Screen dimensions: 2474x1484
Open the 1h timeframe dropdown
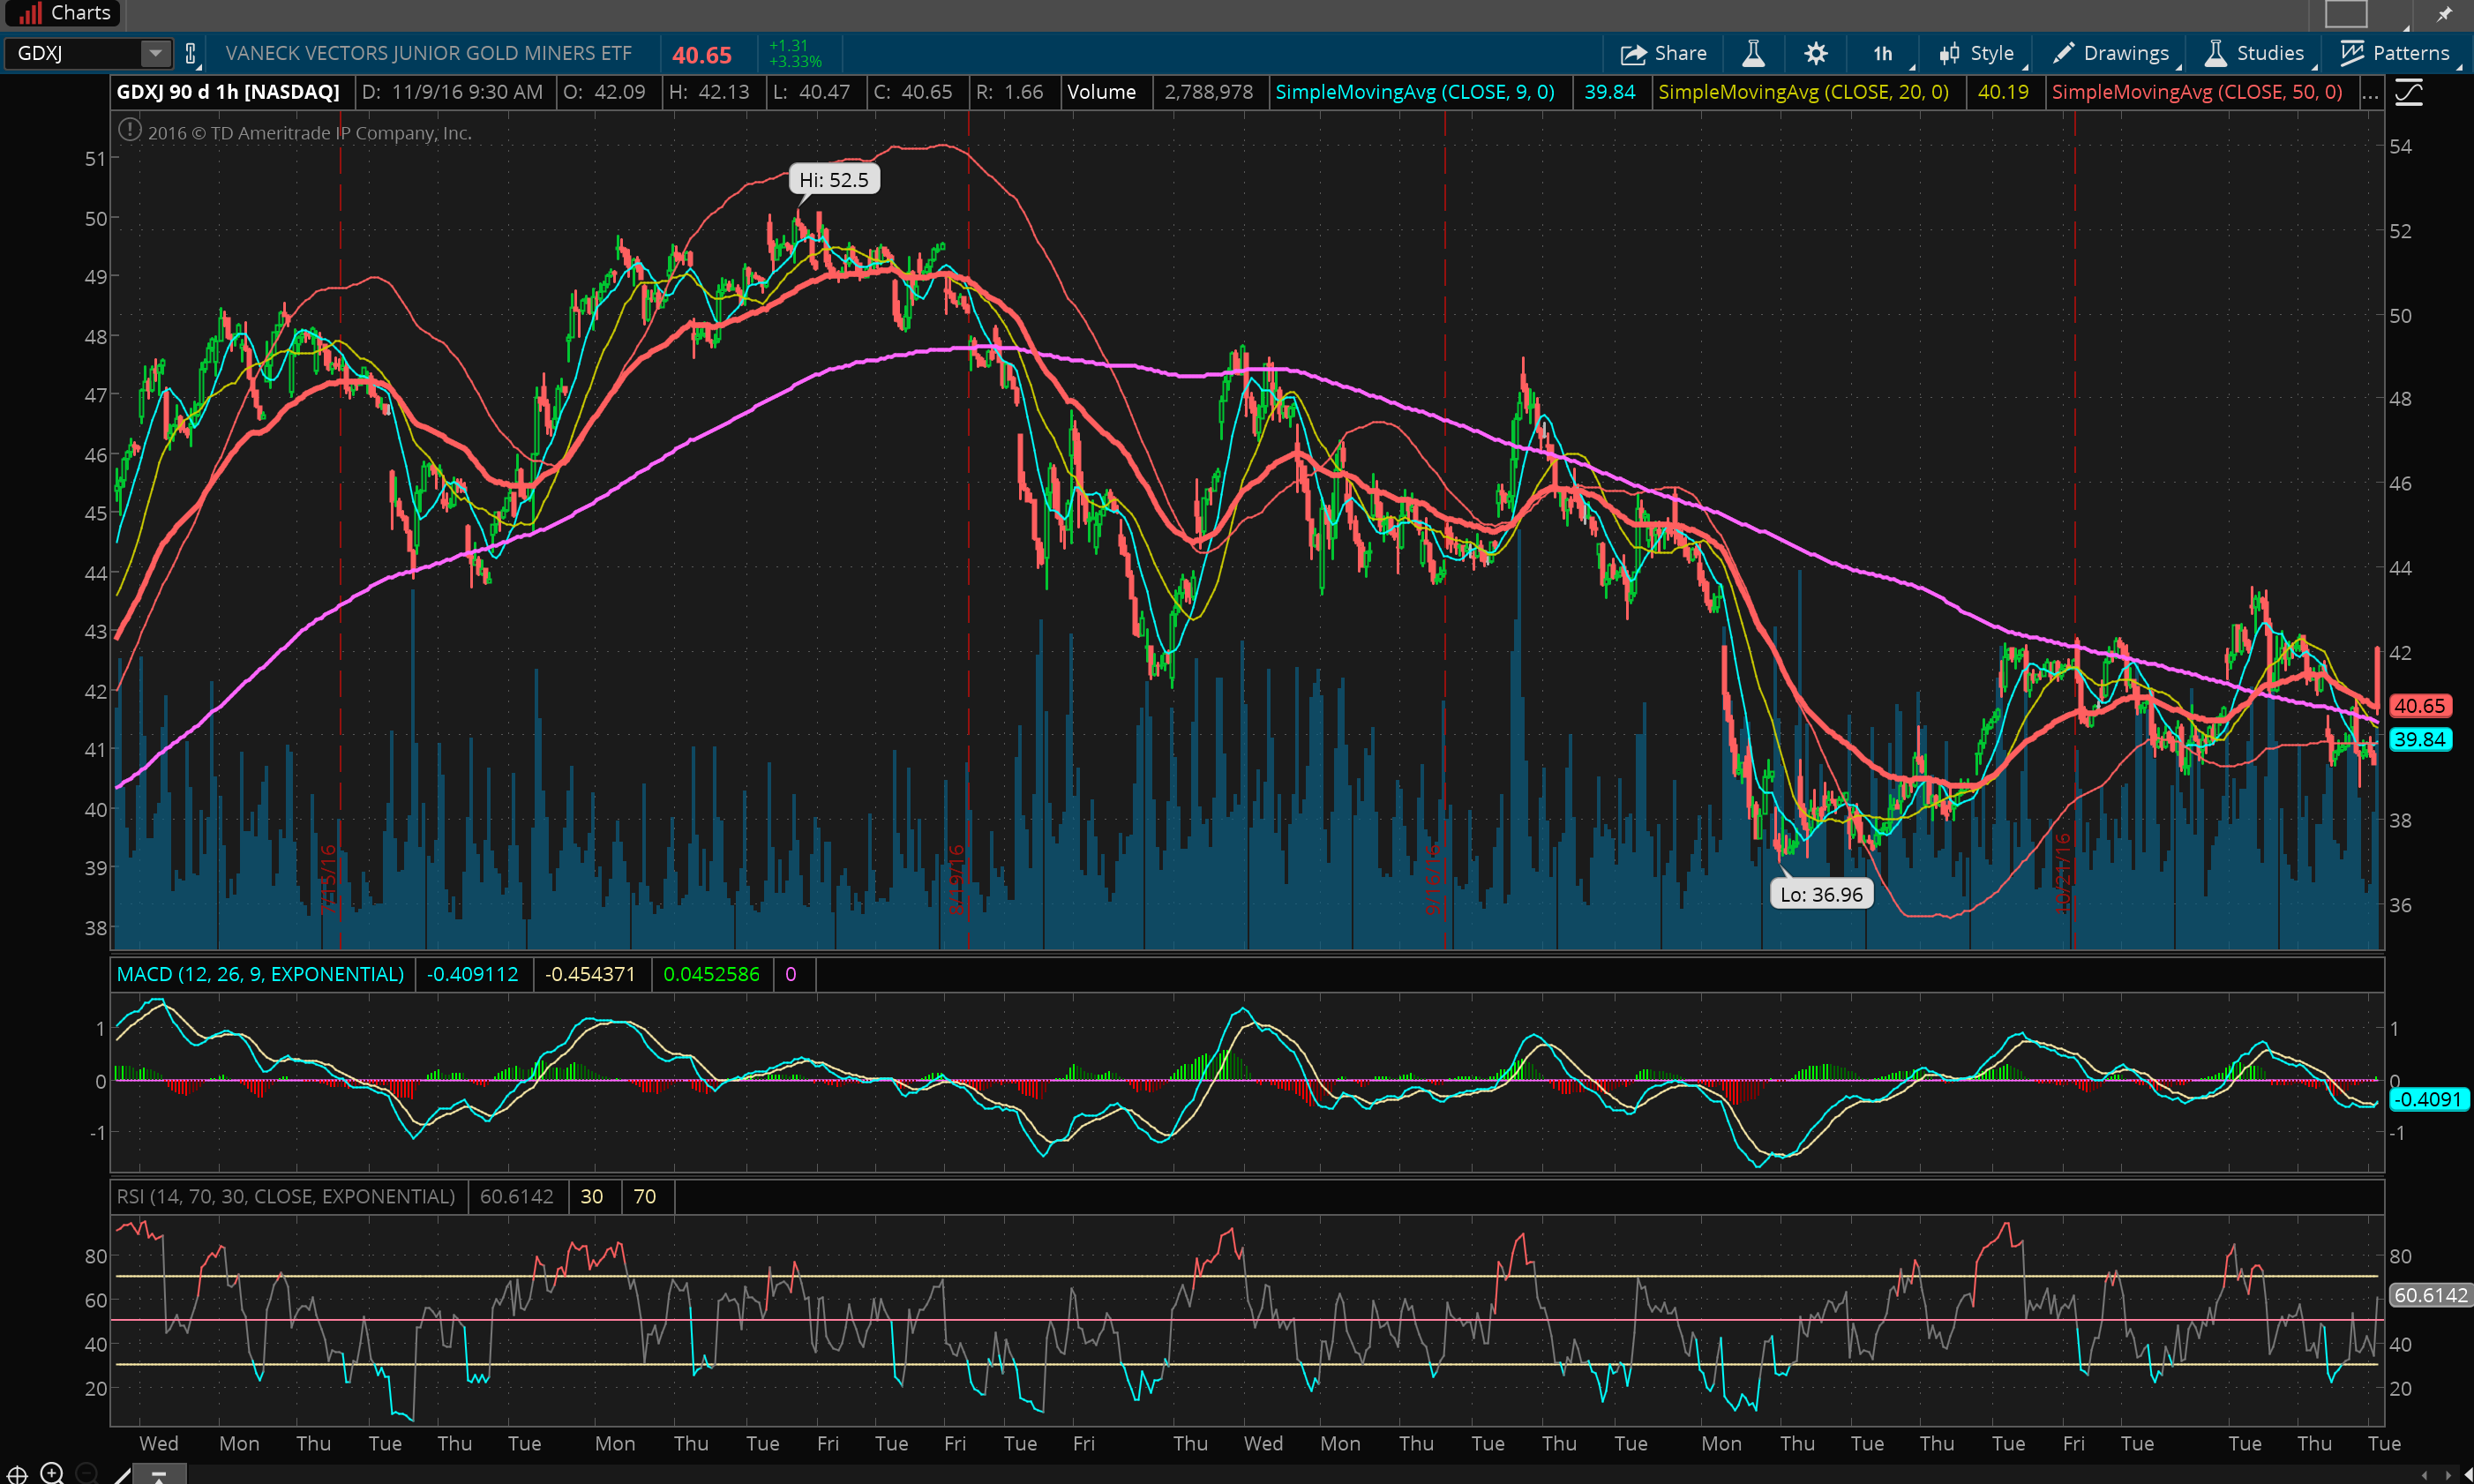(x=1884, y=53)
